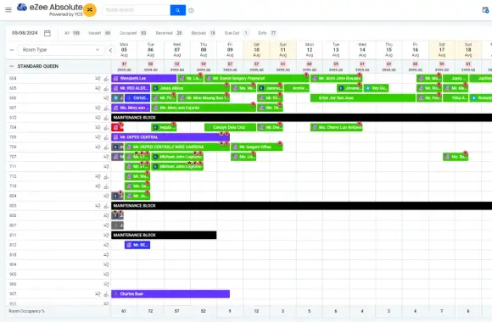Click housekeeping broom icon for room 805
Screen dimensions: 492x322
tap(106, 206)
